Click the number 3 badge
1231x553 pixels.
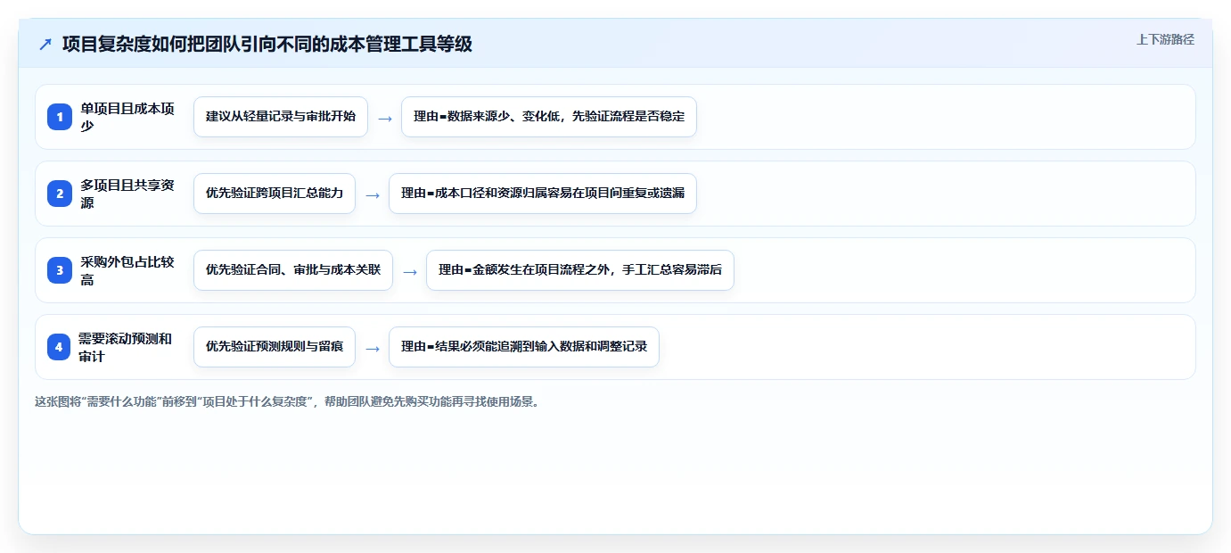(x=60, y=270)
